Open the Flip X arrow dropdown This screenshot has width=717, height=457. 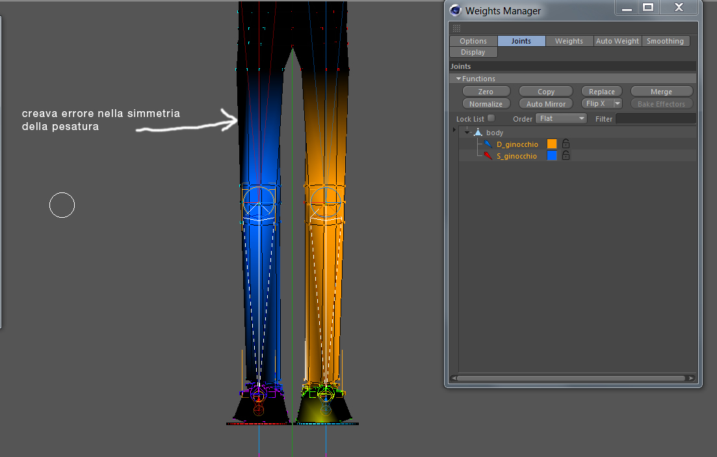pyautogui.click(x=618, y=104)
